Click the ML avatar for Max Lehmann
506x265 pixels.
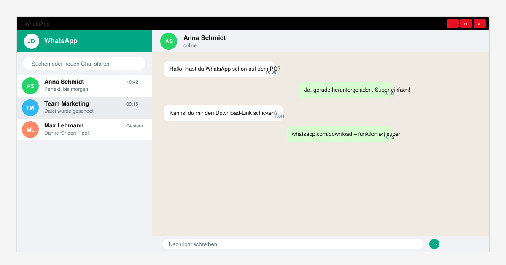30,130
